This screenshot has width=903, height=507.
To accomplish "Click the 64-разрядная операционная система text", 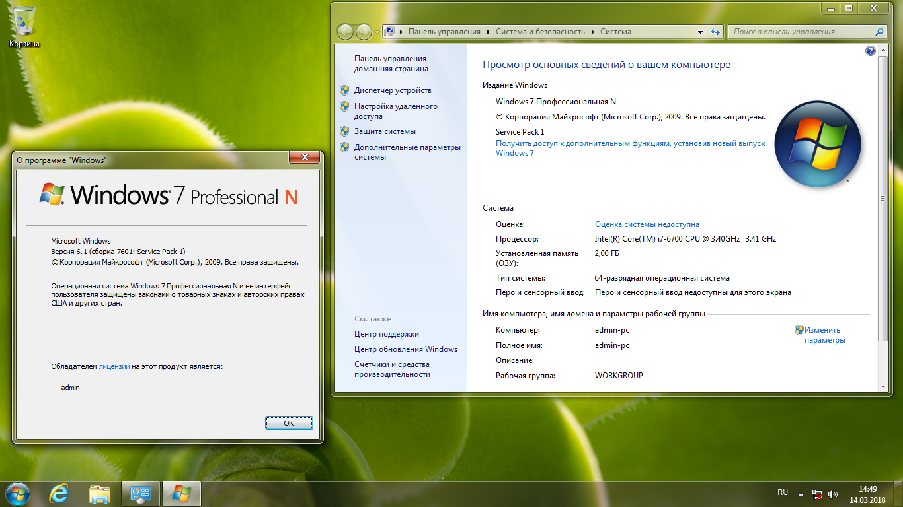I will [662, 278].
